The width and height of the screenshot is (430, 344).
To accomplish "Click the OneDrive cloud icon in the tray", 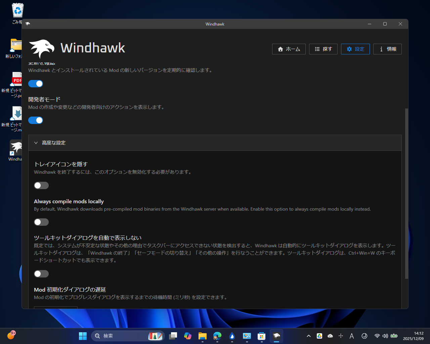I will tap(330, 336).
